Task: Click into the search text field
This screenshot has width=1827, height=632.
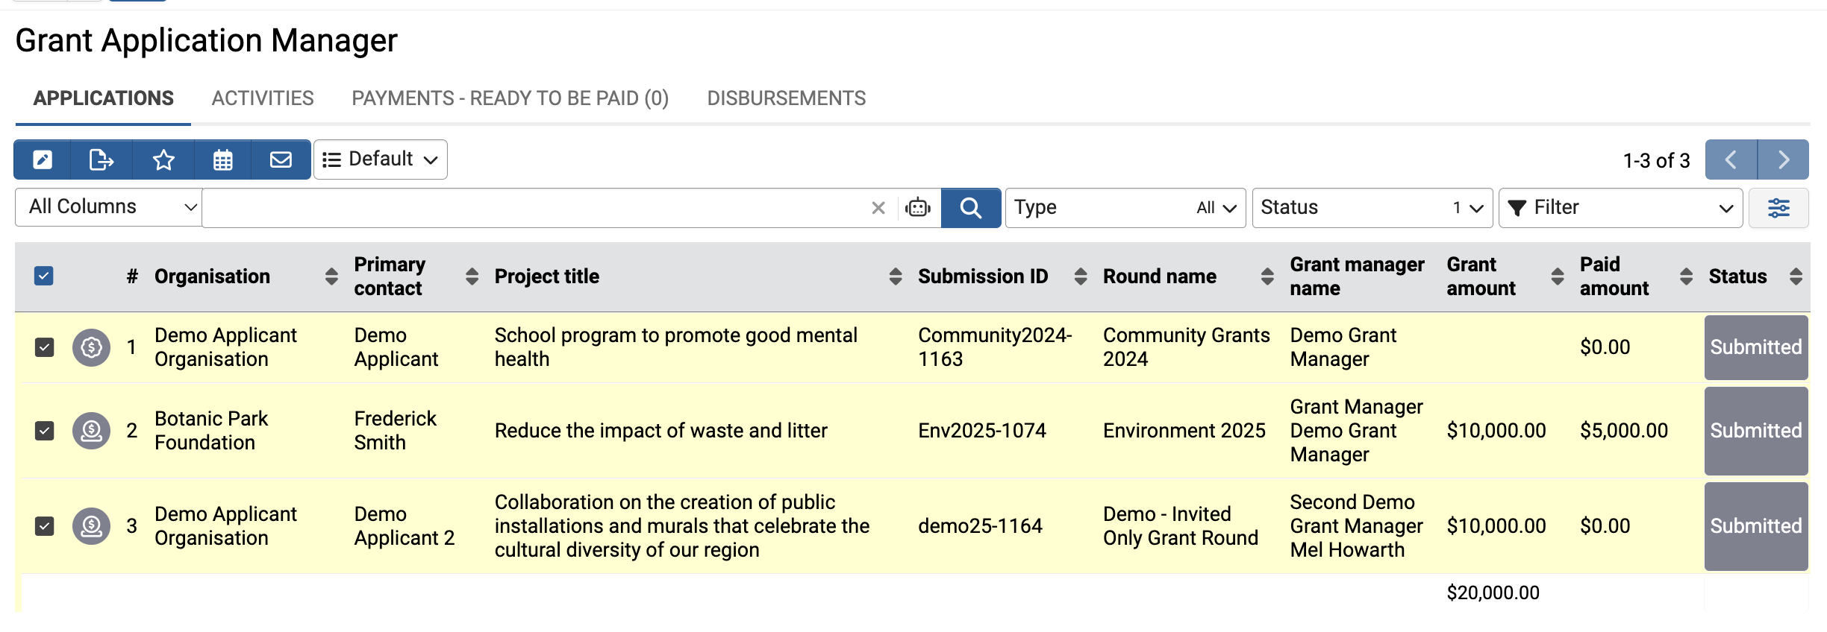Action: 534,208
